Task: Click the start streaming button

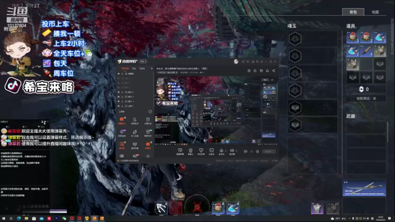Action: 269,151
